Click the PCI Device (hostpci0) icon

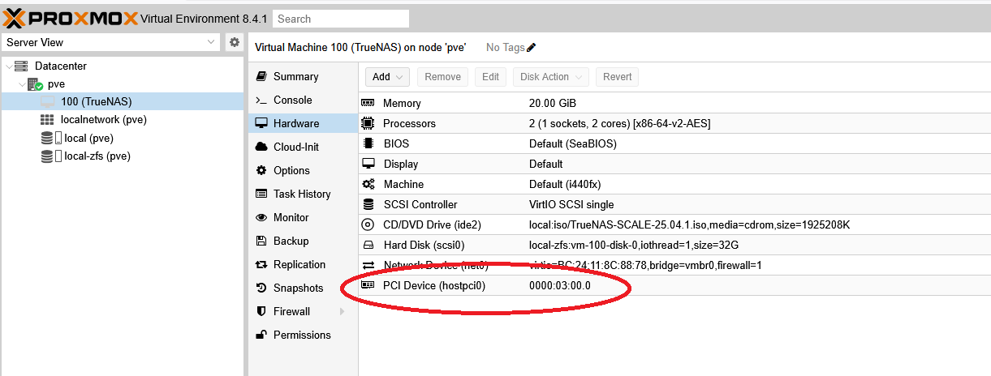pyautogui.click(x=368, y=285)
